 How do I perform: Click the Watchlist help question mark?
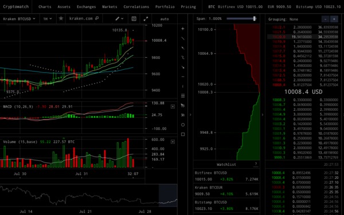256,164
